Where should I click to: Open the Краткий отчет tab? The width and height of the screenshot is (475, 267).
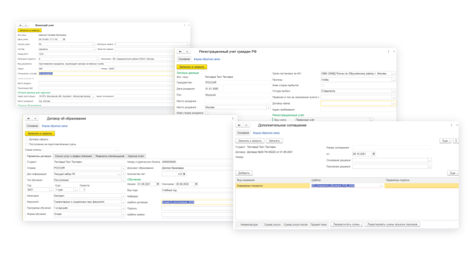pyautogui.click(x=136, y=156)
